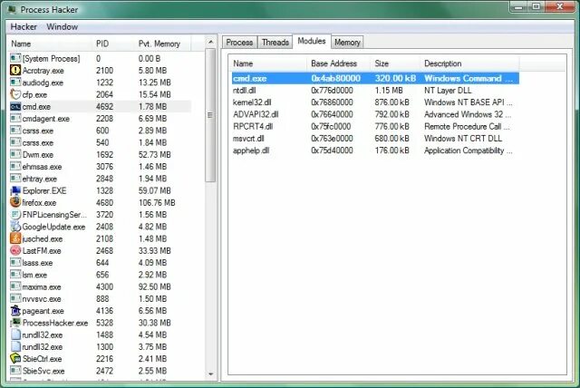Click the nvvsvc.exe process icon

click(15, 298)
